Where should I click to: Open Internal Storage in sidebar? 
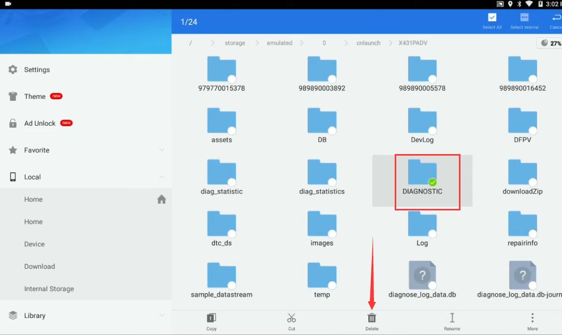(x=49, y=289)
